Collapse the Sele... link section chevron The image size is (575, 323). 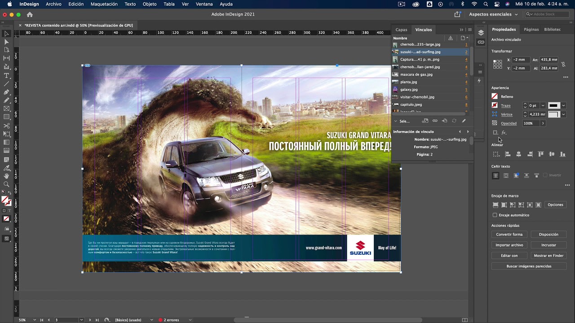(x=396, y=121)
